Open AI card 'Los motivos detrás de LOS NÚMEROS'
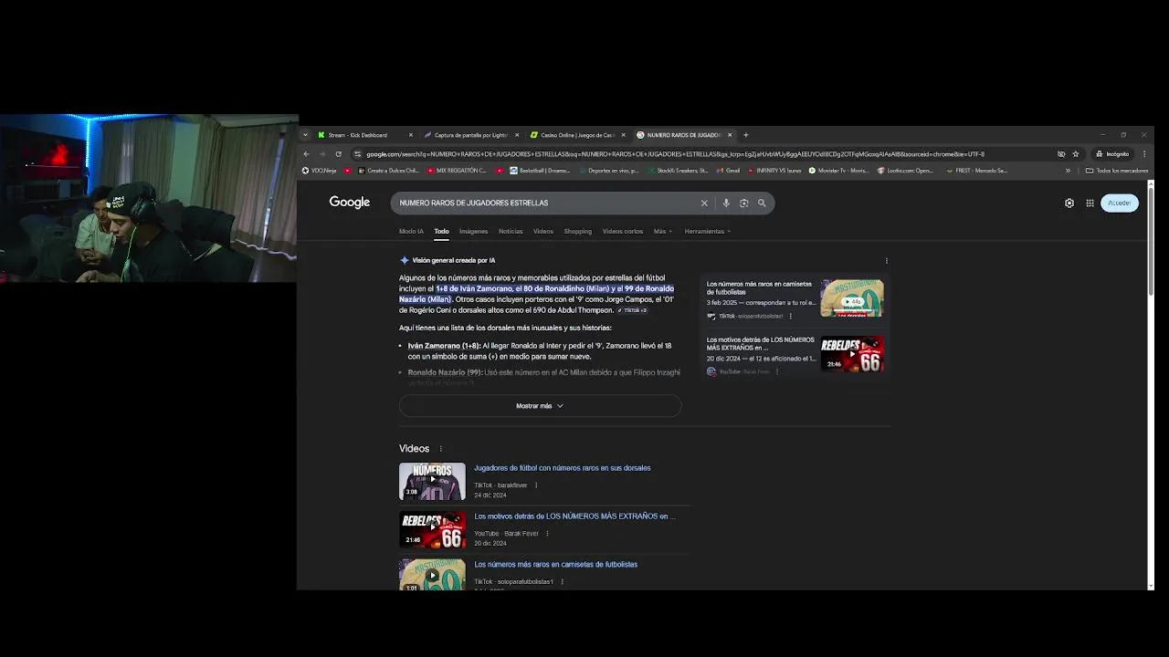The width and height of the screenshot is (1169, 657). point(761,344)
